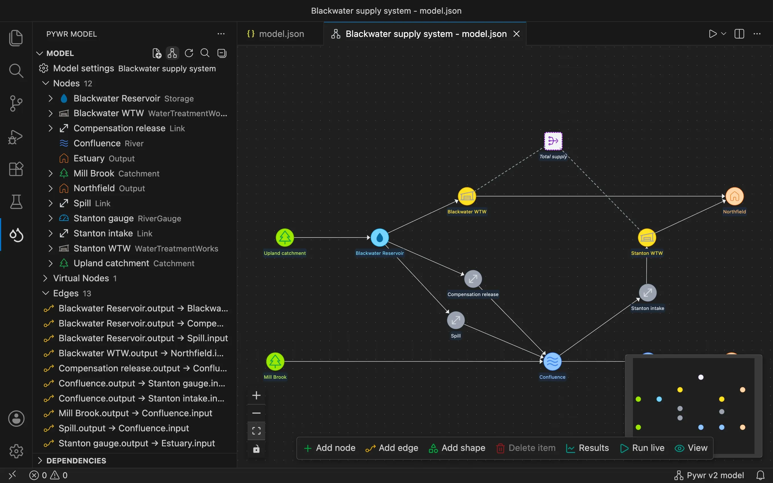The width and height of the screenshot is (773, 483).
Task: Refresh the model tree
Action: pyautogui.click(x=189, y=53)
